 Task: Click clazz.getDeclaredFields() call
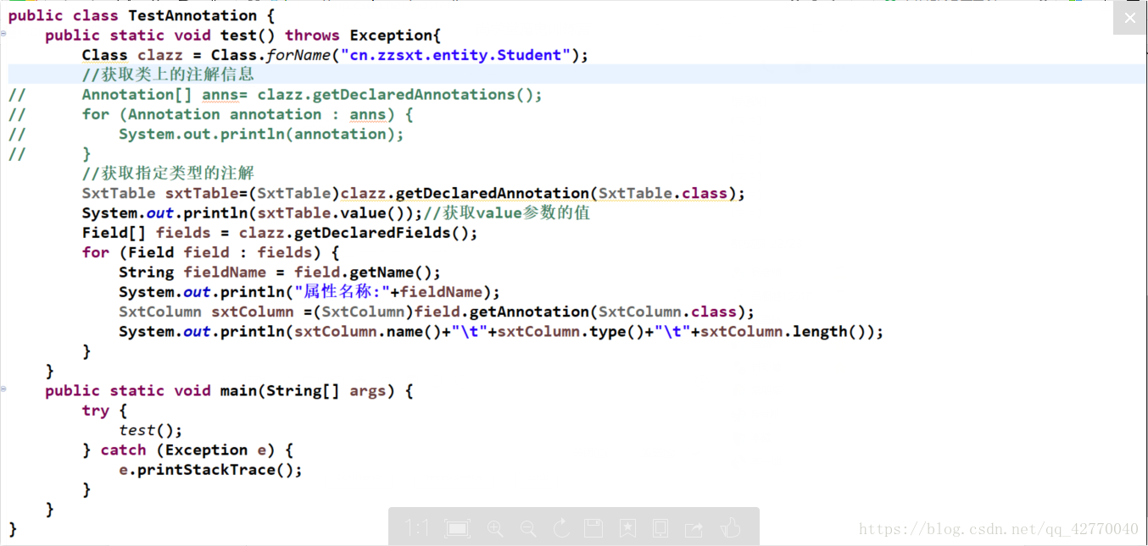[x=354, y=233]
